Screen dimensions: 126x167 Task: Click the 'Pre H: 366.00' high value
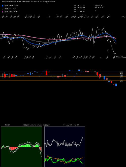click(79, 8)
